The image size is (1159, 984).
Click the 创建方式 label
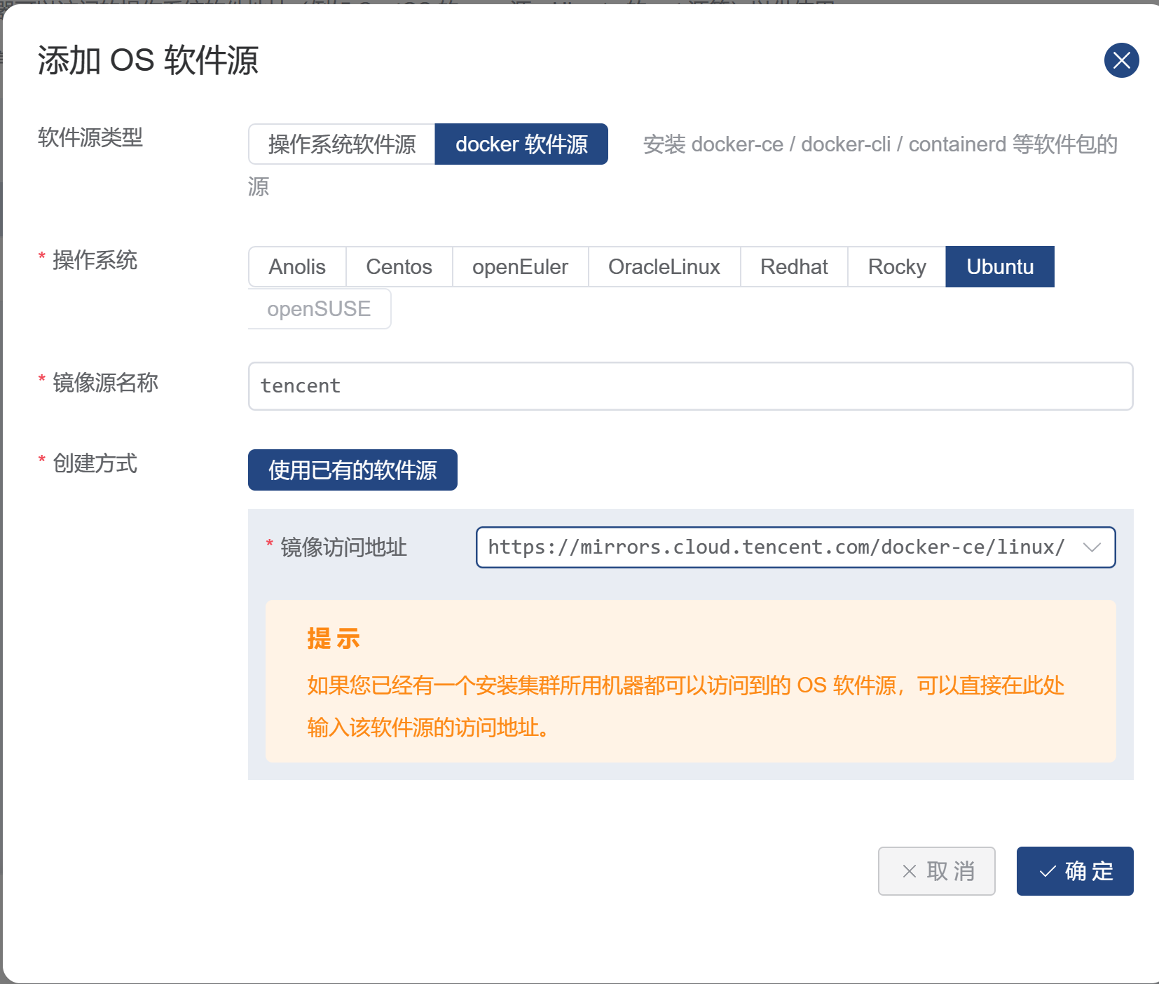(x=95, y=463)
